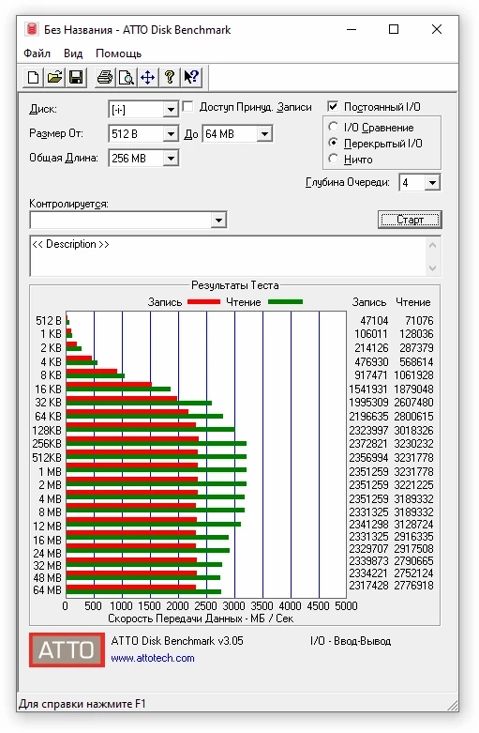Open the Вид menu
The image size is (479, 733).
point(73,53)
